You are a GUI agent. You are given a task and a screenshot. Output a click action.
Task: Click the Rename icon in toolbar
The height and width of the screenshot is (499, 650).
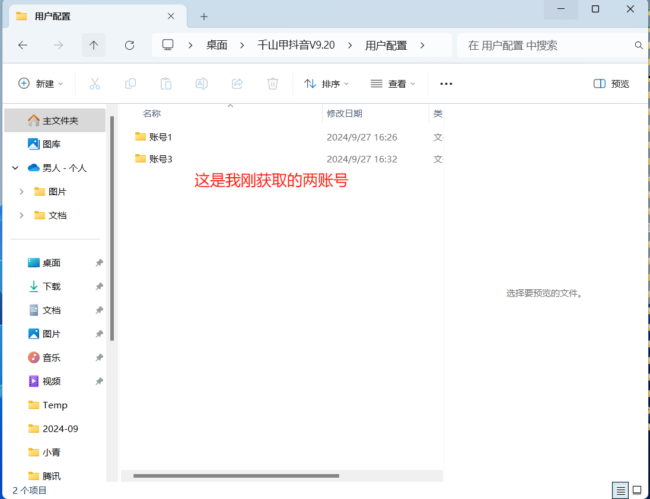[202, 84]
